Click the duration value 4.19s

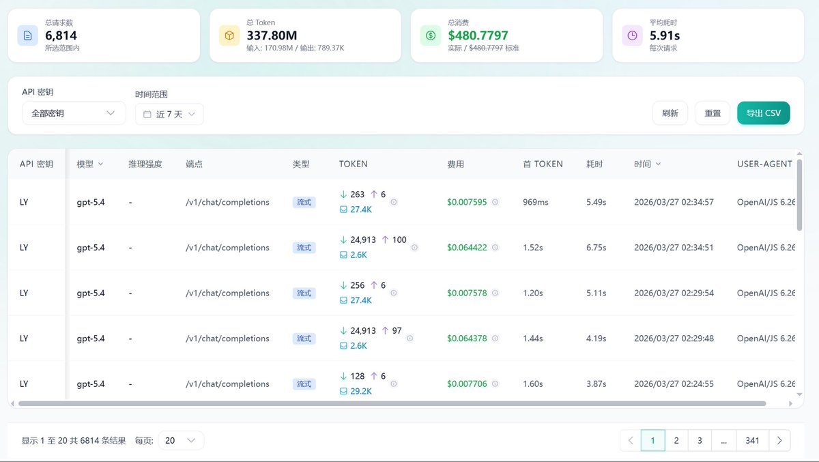coord(596,338)
